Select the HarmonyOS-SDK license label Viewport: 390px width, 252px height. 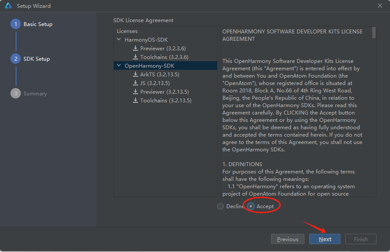(146, 40)
